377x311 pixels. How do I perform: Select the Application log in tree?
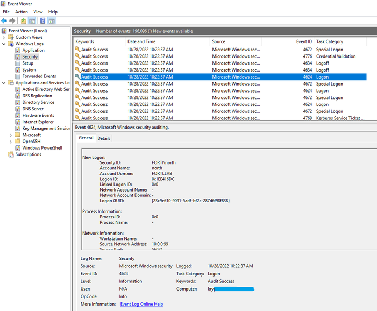pyautogui.click(x=33, y=51)
